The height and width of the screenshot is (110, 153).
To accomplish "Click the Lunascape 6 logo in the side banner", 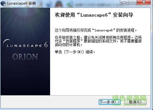I will pos(25,44).
